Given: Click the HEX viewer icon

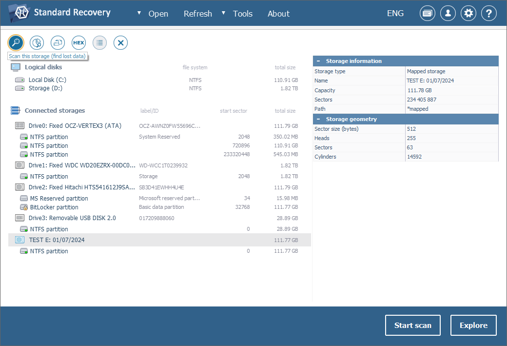Looking at the screenshot, I should (78, 43).
